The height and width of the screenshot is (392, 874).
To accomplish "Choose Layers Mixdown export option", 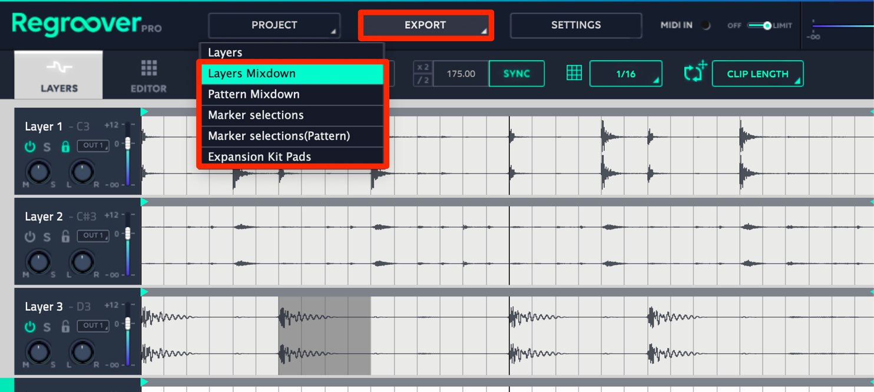I will (292, 74).
